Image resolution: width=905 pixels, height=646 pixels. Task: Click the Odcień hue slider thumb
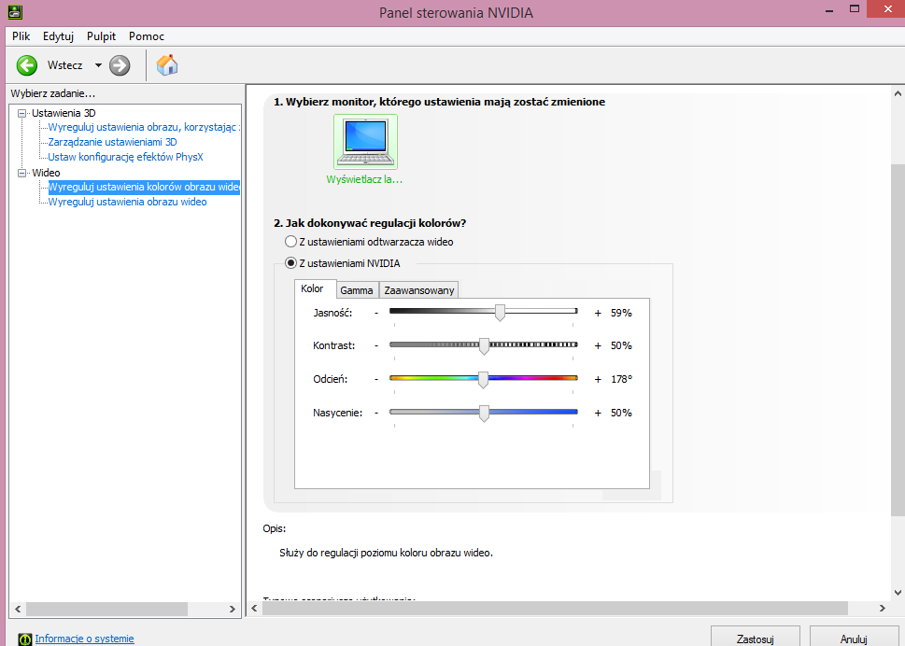[483, 379]
